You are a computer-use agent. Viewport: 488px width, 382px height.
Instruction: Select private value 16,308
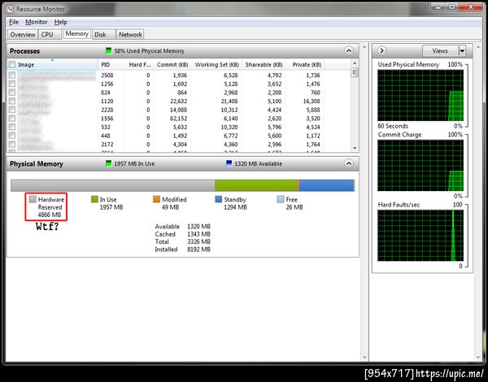click(312, 102)
